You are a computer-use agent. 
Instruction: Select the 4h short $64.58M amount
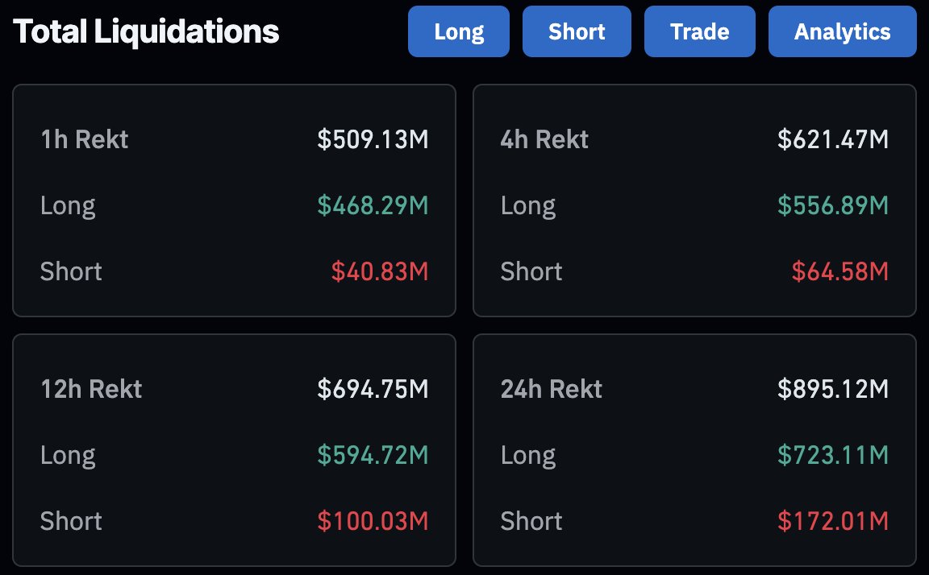click(839, 271)
